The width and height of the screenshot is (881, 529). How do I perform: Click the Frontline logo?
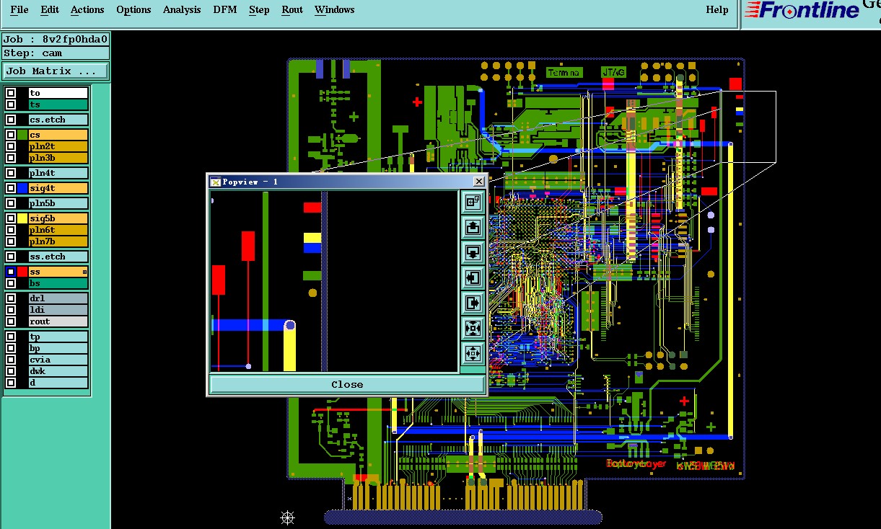pyautogui.click(x=802, y=10)
